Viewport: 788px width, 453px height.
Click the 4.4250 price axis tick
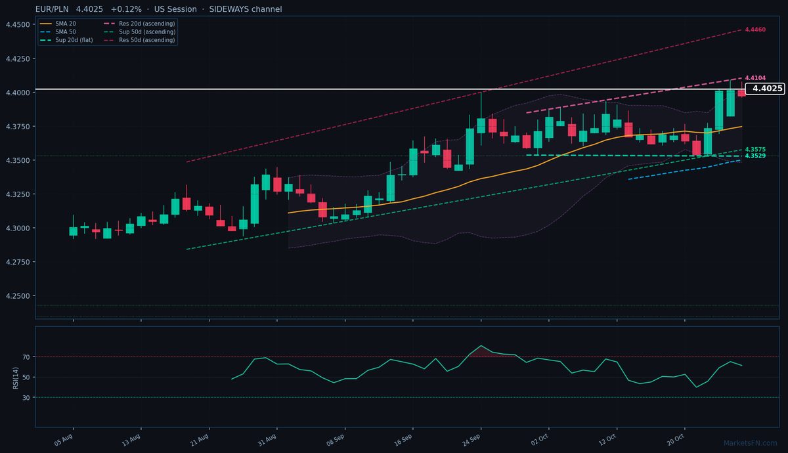pos(17,58)
